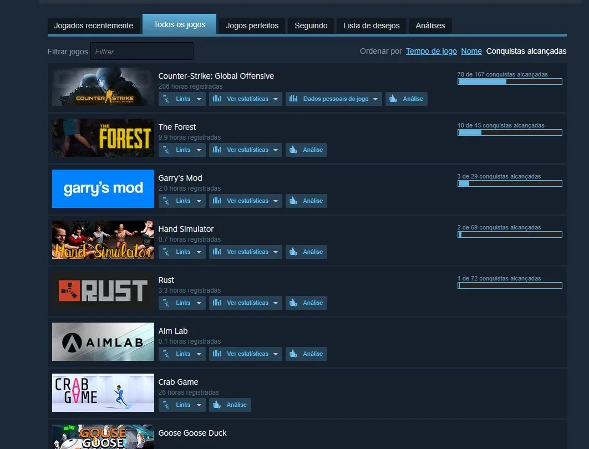The width and height of the screenshot is (589, 449).
Task: Expand The Forest Links dropdown arrow
Action: tap(199, 150)
